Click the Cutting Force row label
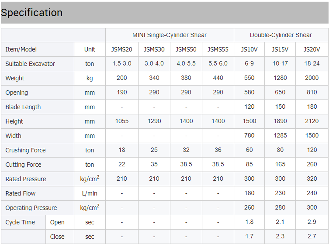Screen dimensions: 329x244 click(23, 164)
